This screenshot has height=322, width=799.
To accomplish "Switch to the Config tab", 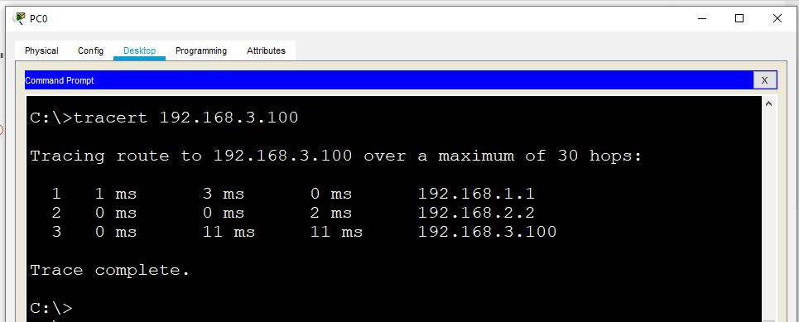I will click(91, 50).
